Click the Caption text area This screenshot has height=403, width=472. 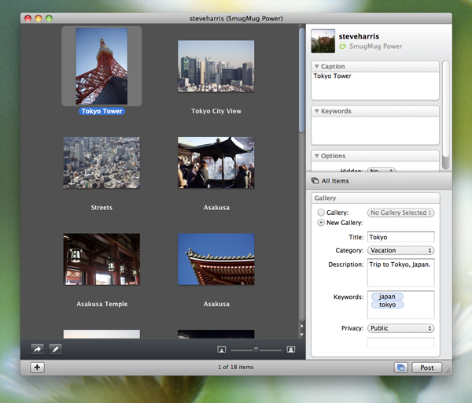tap(374, 86)
